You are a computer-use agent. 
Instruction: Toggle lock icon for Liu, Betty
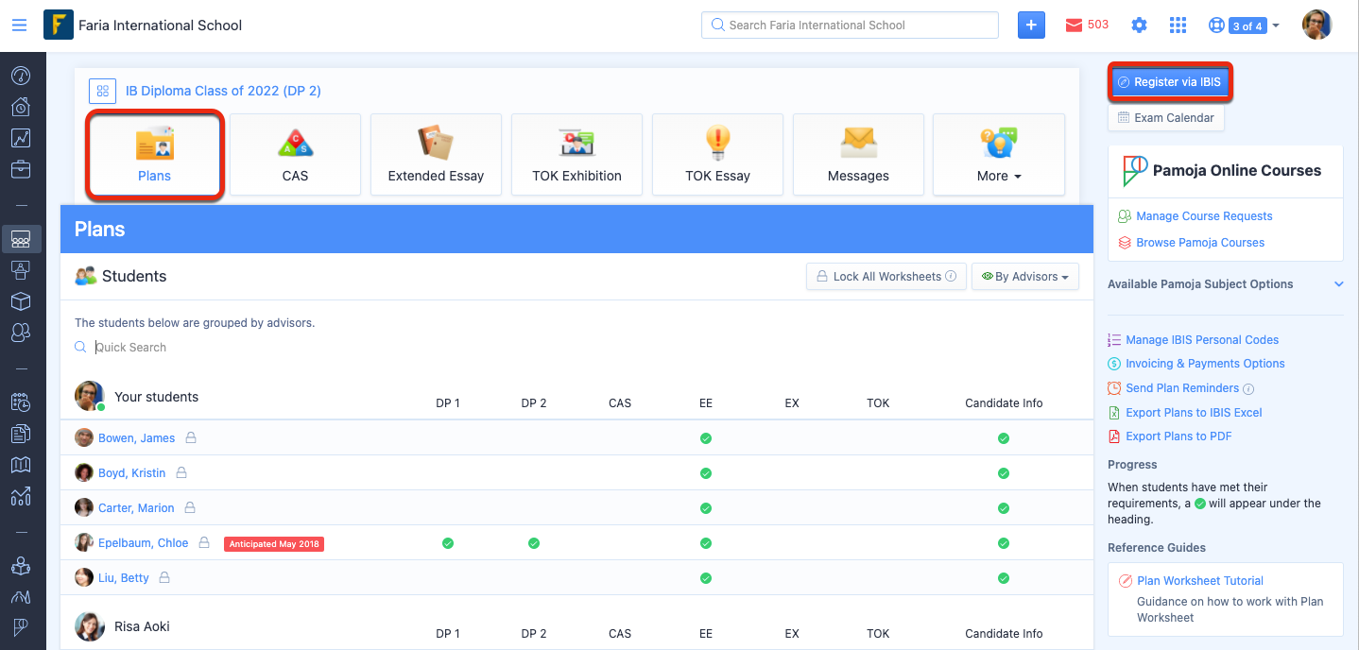coord(164,577)
